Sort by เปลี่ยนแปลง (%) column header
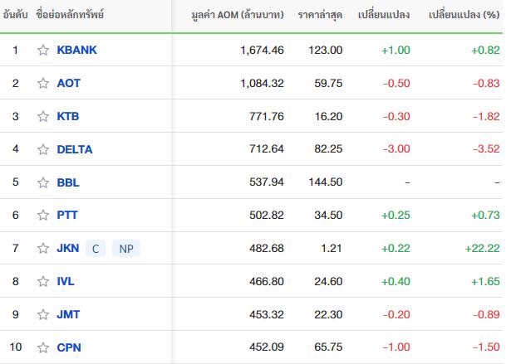The image size is (516, 364). [464, 15]
